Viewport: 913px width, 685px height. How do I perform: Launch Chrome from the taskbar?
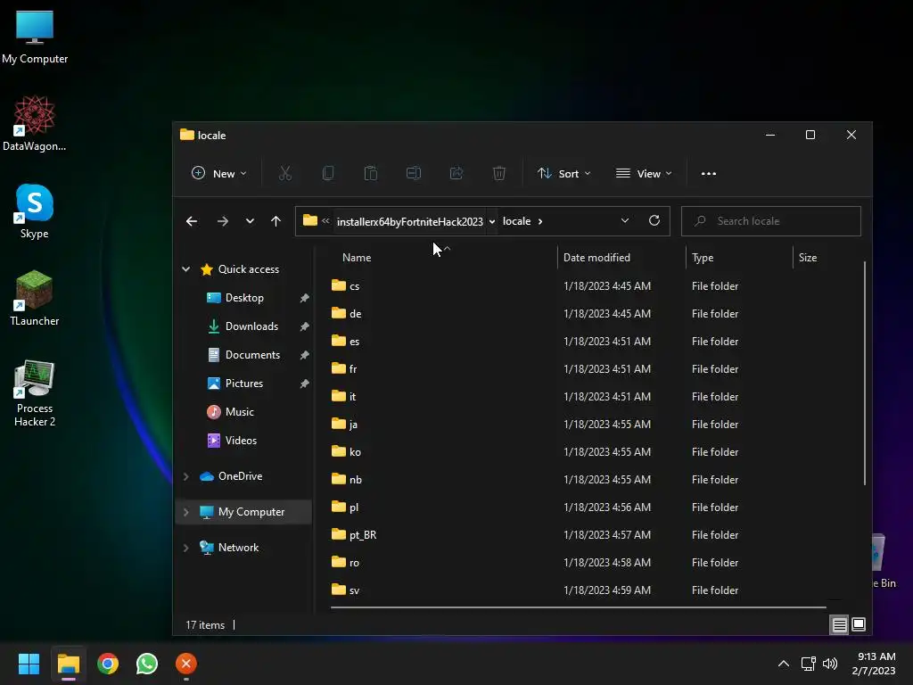click(108, 664)
